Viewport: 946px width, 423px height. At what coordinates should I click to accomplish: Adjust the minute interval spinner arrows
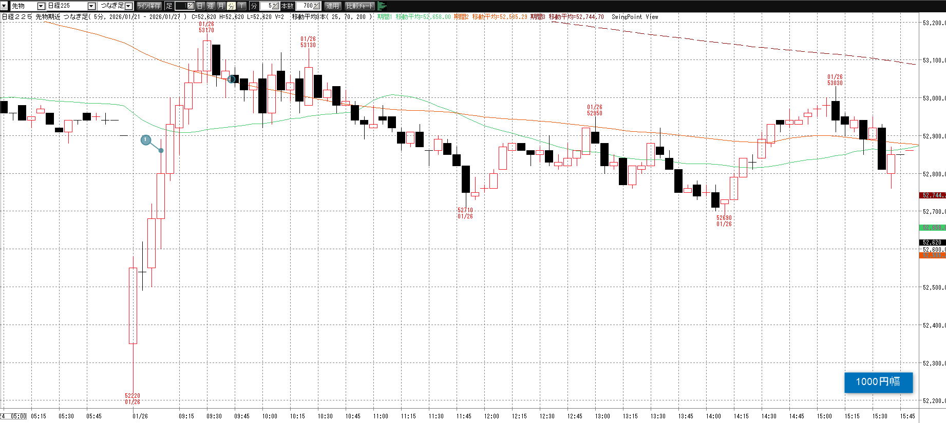pos(275,6)
